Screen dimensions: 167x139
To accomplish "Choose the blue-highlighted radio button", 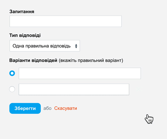I will coord(12,73).
